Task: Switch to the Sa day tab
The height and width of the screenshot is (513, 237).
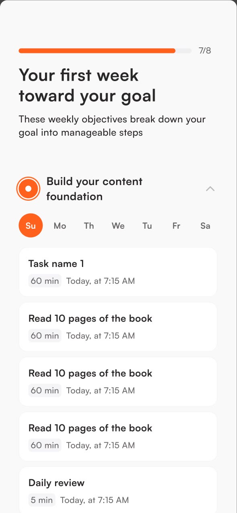Action: (205, 226)
